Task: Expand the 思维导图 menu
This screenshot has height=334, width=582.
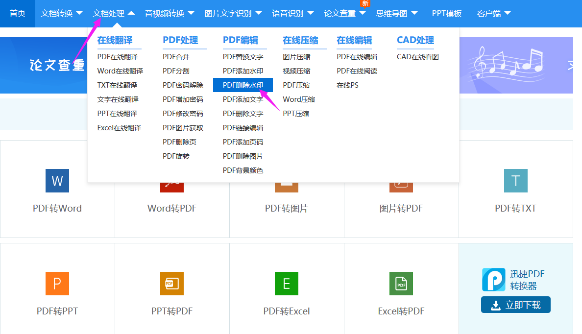Action: point(397,13)
